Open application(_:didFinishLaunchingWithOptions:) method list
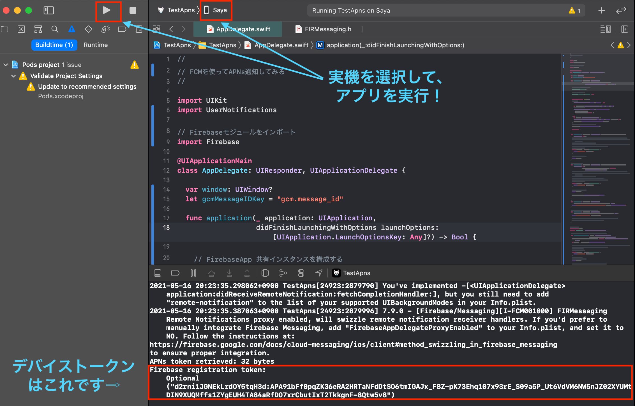 click(x=390, y=45)
